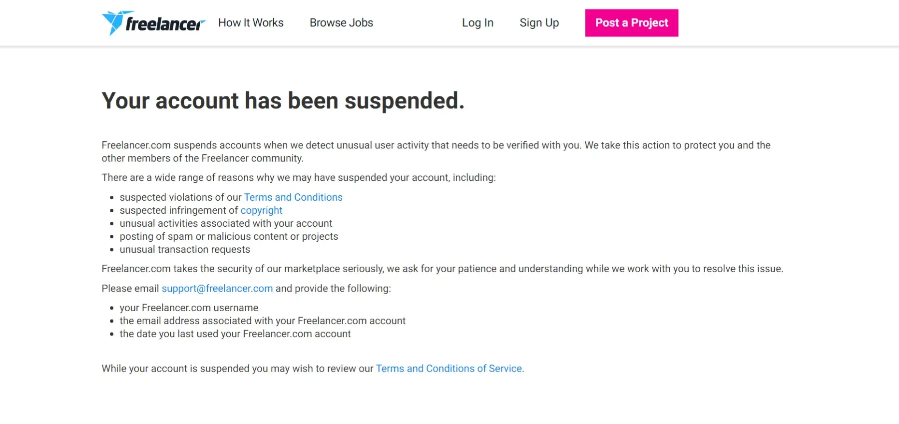
Task: Click the Freelancer hummingbird logo icon
Action: [112, 22]
